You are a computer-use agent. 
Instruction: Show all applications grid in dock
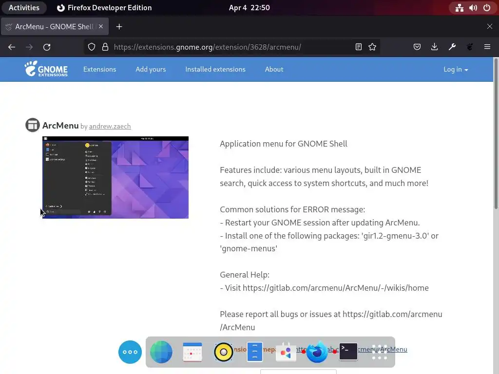pos(379,352)
